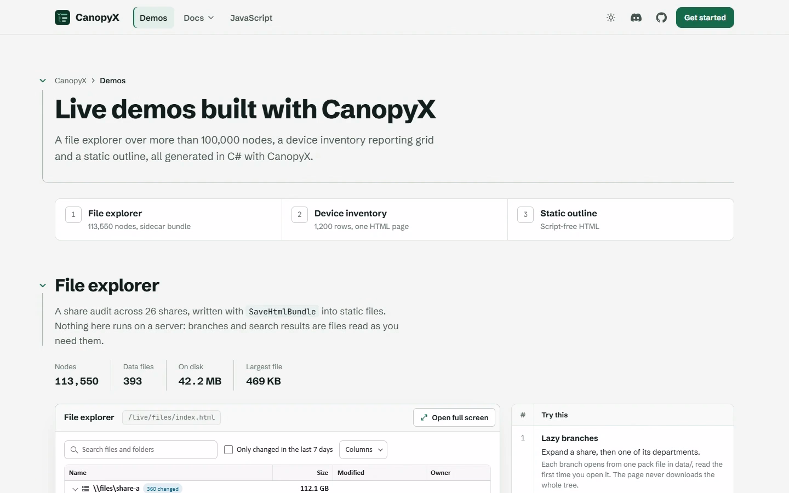Screen dimensions: 789x493
Task: Click the SaveHtmlBundle code text
Action: coord(282,312)
